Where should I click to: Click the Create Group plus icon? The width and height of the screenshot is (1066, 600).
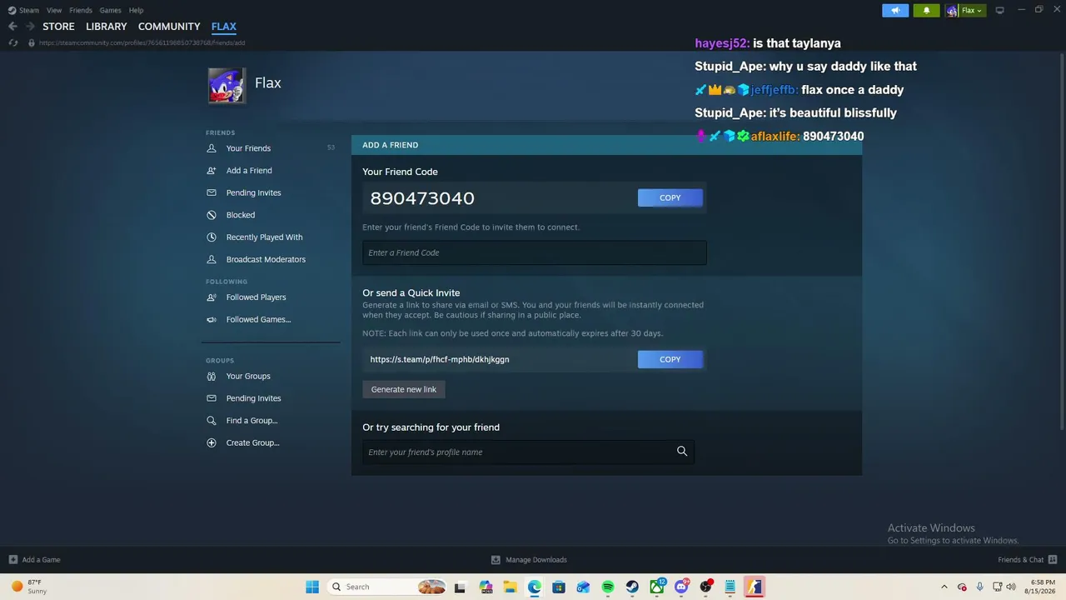[212, 443]
